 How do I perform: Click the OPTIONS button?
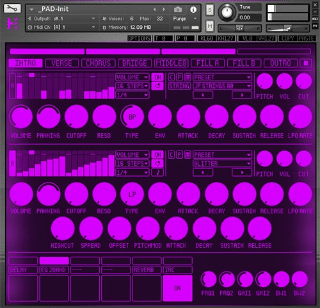pyautogui.click(x=140, y=38)
